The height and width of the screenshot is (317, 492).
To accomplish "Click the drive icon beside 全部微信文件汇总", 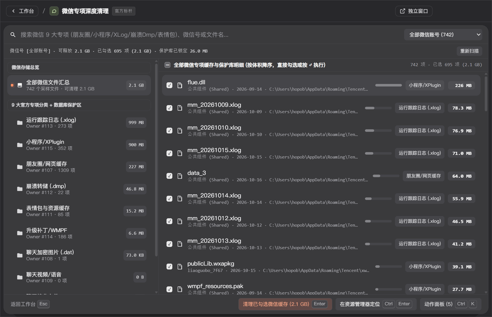I will point(20,85).
